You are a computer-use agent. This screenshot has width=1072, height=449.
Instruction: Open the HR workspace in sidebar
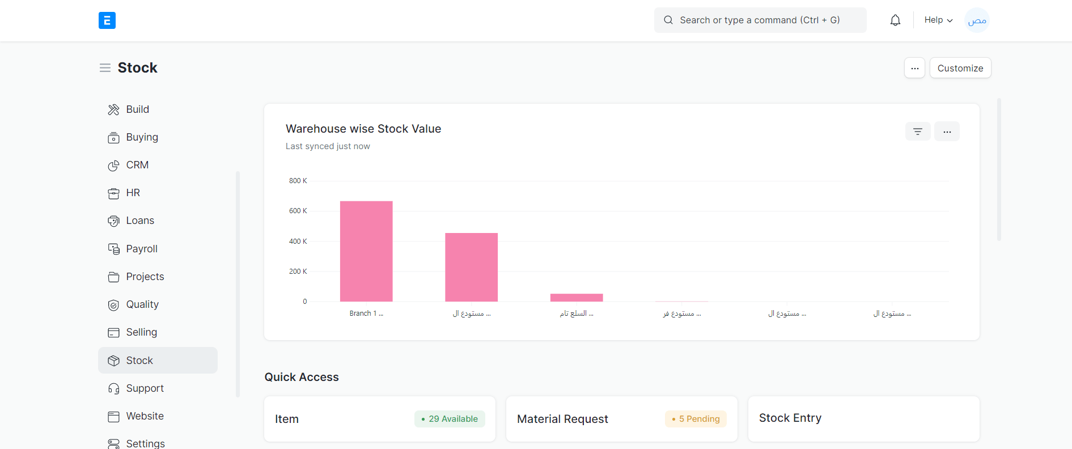click(x=133, y=193)
